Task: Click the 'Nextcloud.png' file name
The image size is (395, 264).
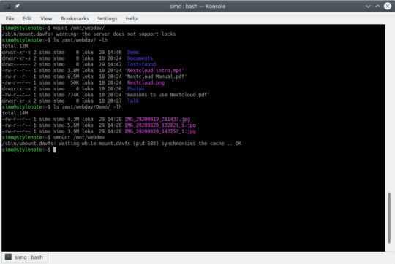Action: point(146,82)
